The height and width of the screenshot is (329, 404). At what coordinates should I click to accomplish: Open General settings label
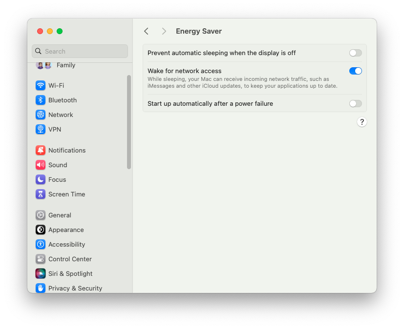tap(60, 215)
